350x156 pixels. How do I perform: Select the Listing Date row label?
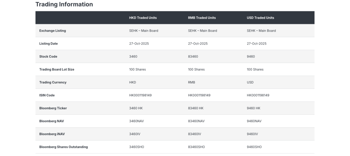(x=49, y=44)
